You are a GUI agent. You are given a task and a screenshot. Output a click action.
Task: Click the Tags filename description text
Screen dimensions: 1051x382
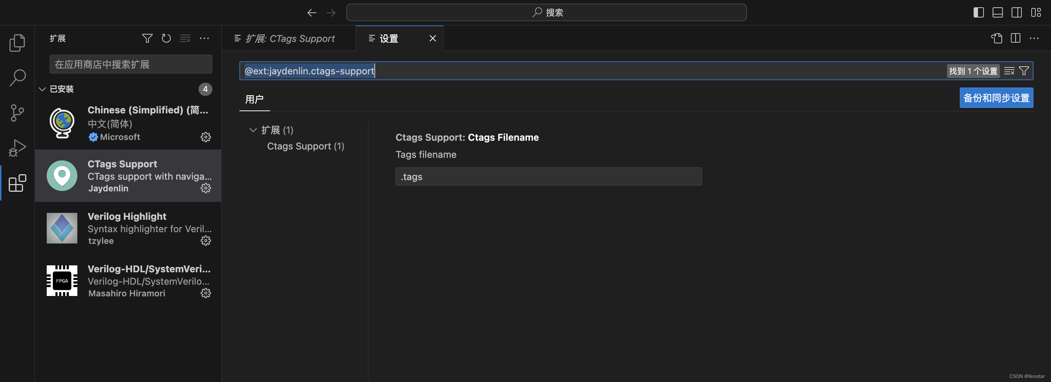(426, 155)
